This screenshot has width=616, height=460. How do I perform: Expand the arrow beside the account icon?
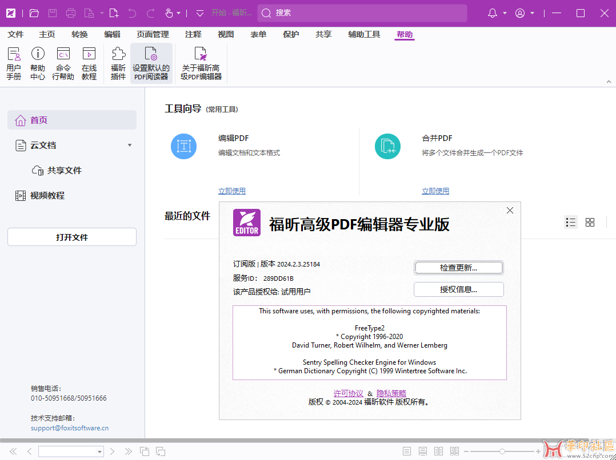tap(533, 13)
